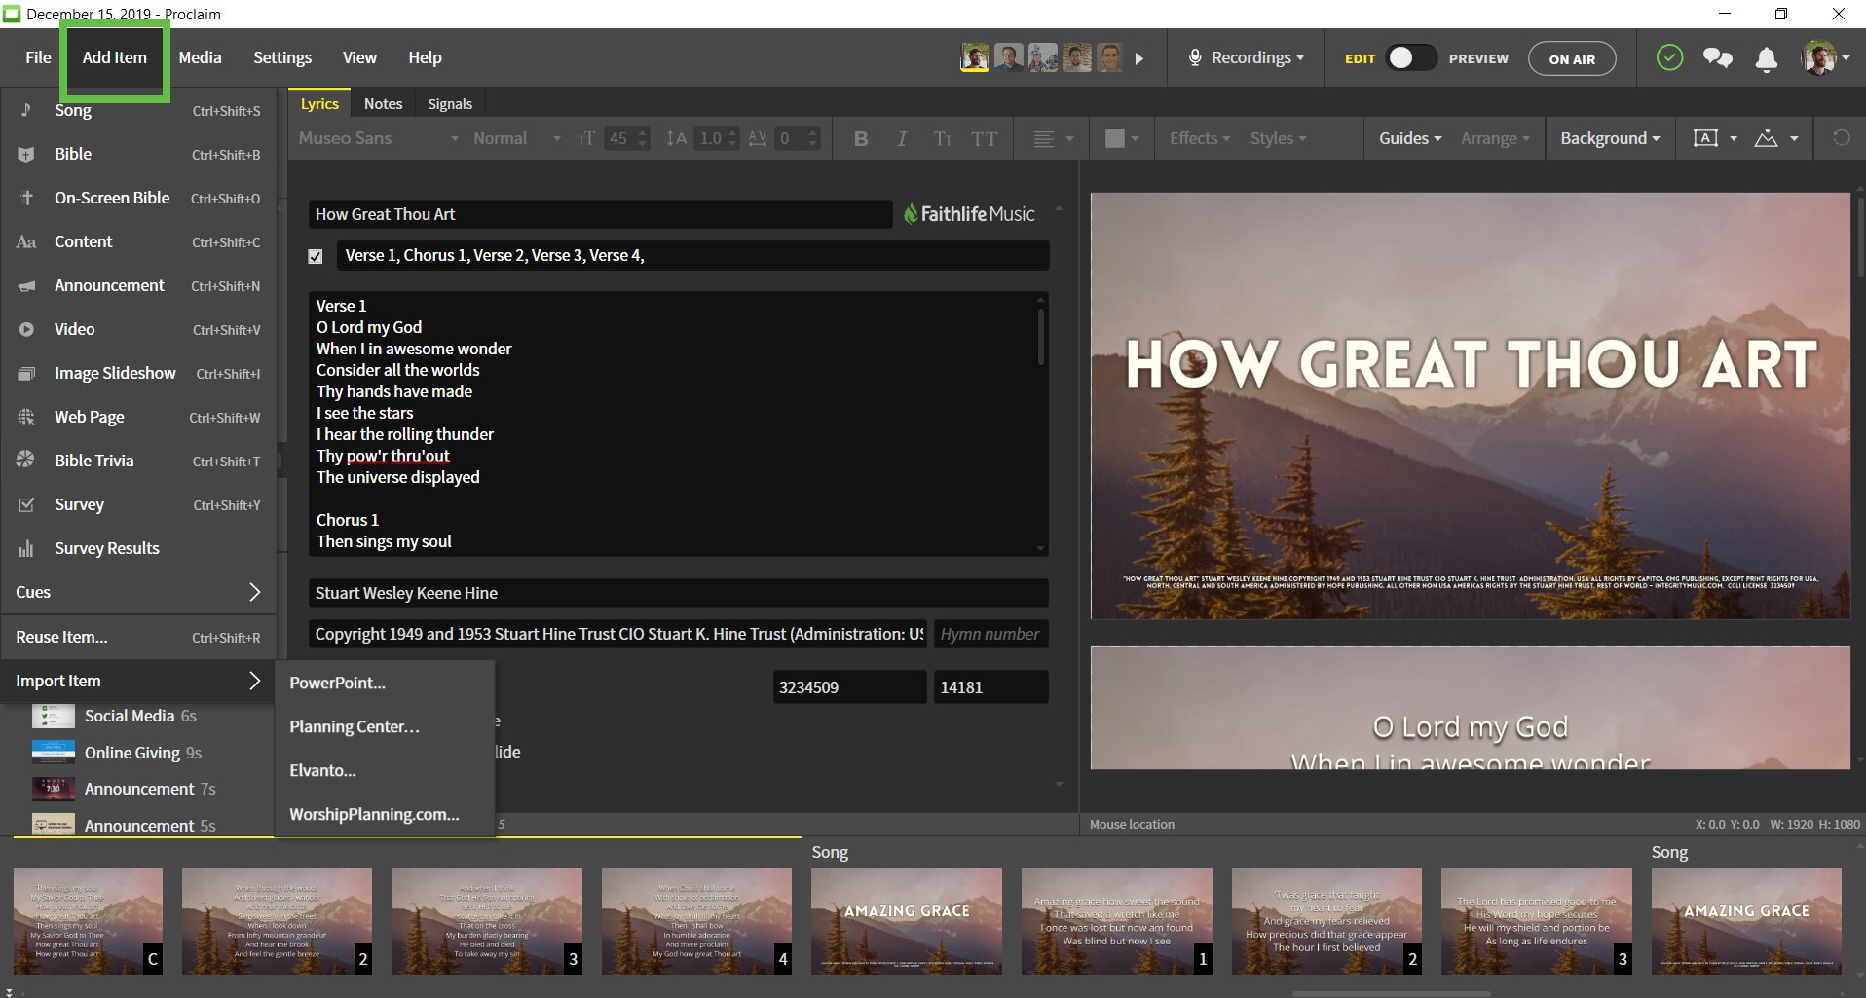Apply all caps TT formatting
The width and height of the screenshot is (1866, 998).
(x=985, y=138)
